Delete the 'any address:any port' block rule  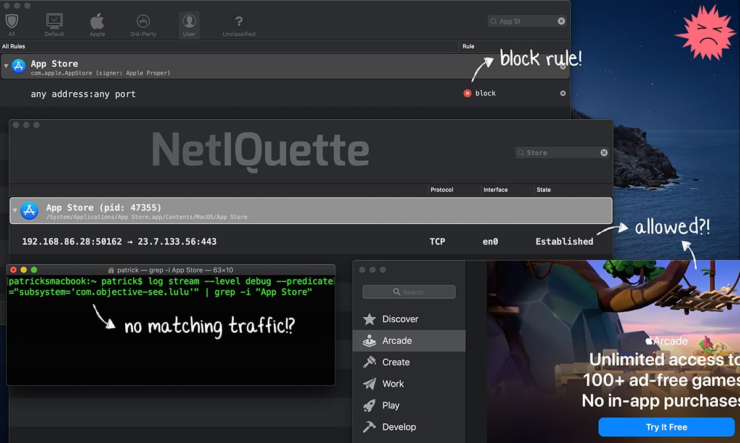click(x=563, y=94)
